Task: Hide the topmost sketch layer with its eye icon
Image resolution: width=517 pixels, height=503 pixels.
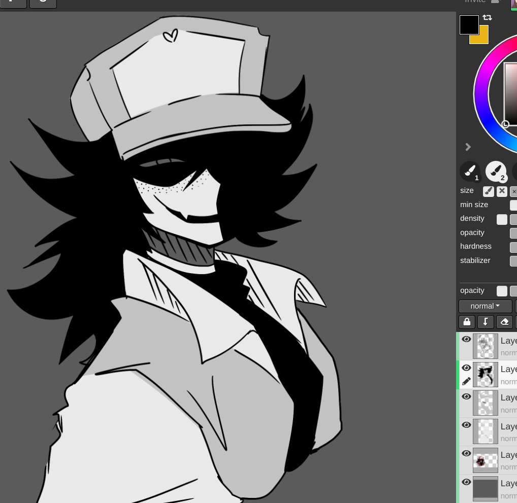Action: [x=466, y=339]
